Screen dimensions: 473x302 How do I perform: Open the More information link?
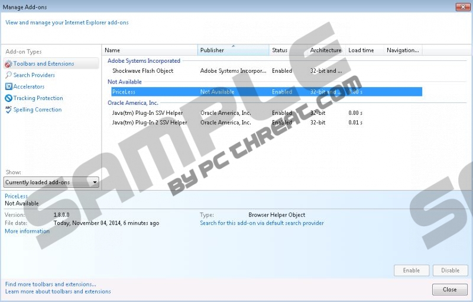tap(27, 232)
